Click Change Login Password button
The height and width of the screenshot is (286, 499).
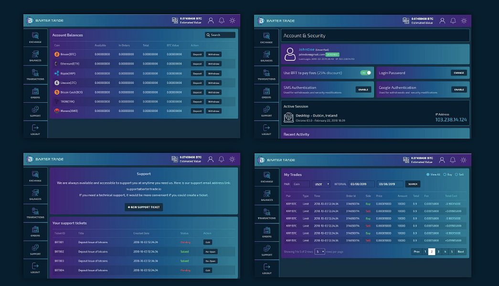tap(459, 73)
